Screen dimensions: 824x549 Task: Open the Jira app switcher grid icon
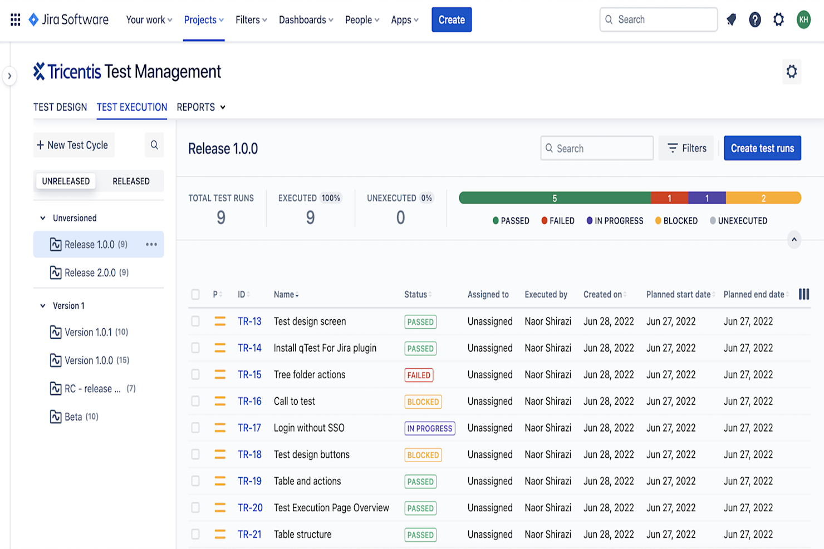(x=15, y=19)
